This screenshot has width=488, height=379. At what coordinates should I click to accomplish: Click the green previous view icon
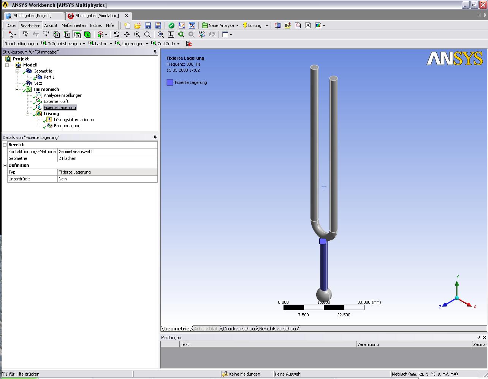[181, 35]
